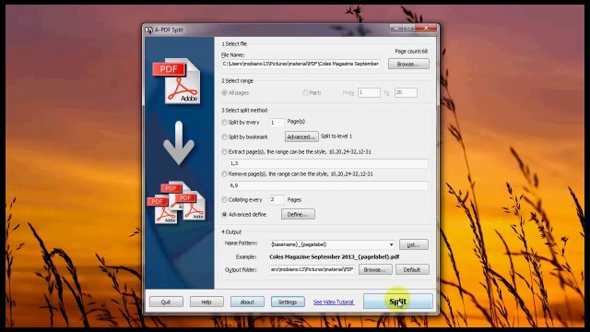The height and width of the screenshot is (332, 590).
Task: Click the multiple split PDF files graphic
Action: (x=177, y=203)
